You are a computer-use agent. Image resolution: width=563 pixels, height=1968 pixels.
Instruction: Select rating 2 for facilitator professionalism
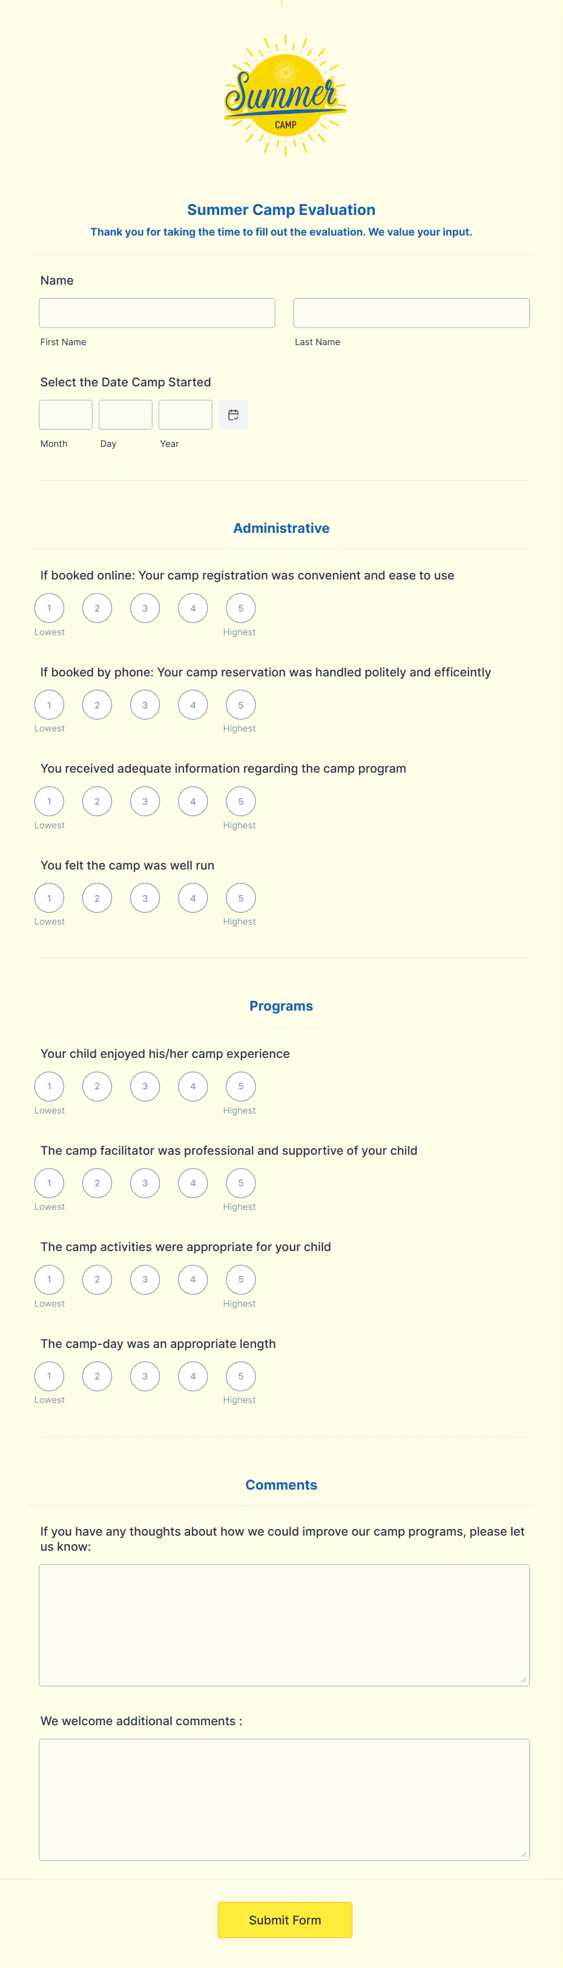tap(96, 1183)
